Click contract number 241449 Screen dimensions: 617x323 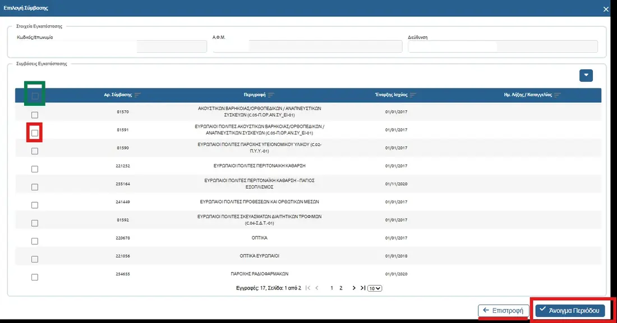tap(123, 202)
